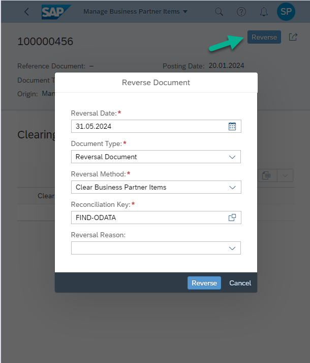This screenshot has height=363, width=310.
Task: Click the Reverse Document dialog title
Action: (156, 83)
